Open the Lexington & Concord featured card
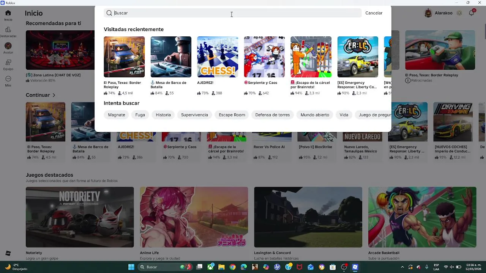The height and width of the screenshot is (273, 486). 308,217
